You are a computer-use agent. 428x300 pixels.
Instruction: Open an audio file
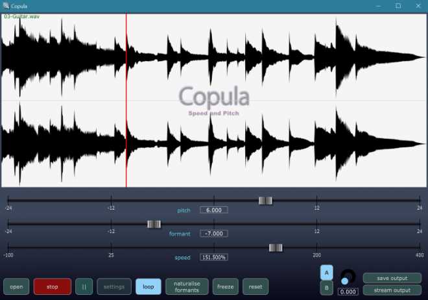point(16,286)
